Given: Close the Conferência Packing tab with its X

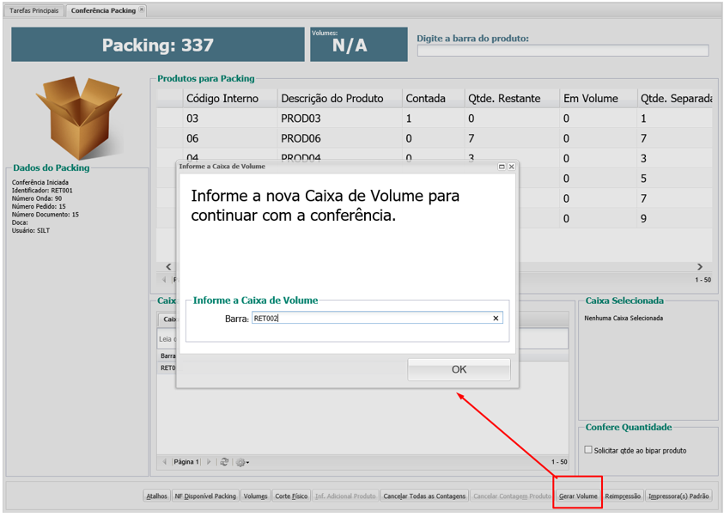Looking at the screenshot, I should click(x=142, y=9).
